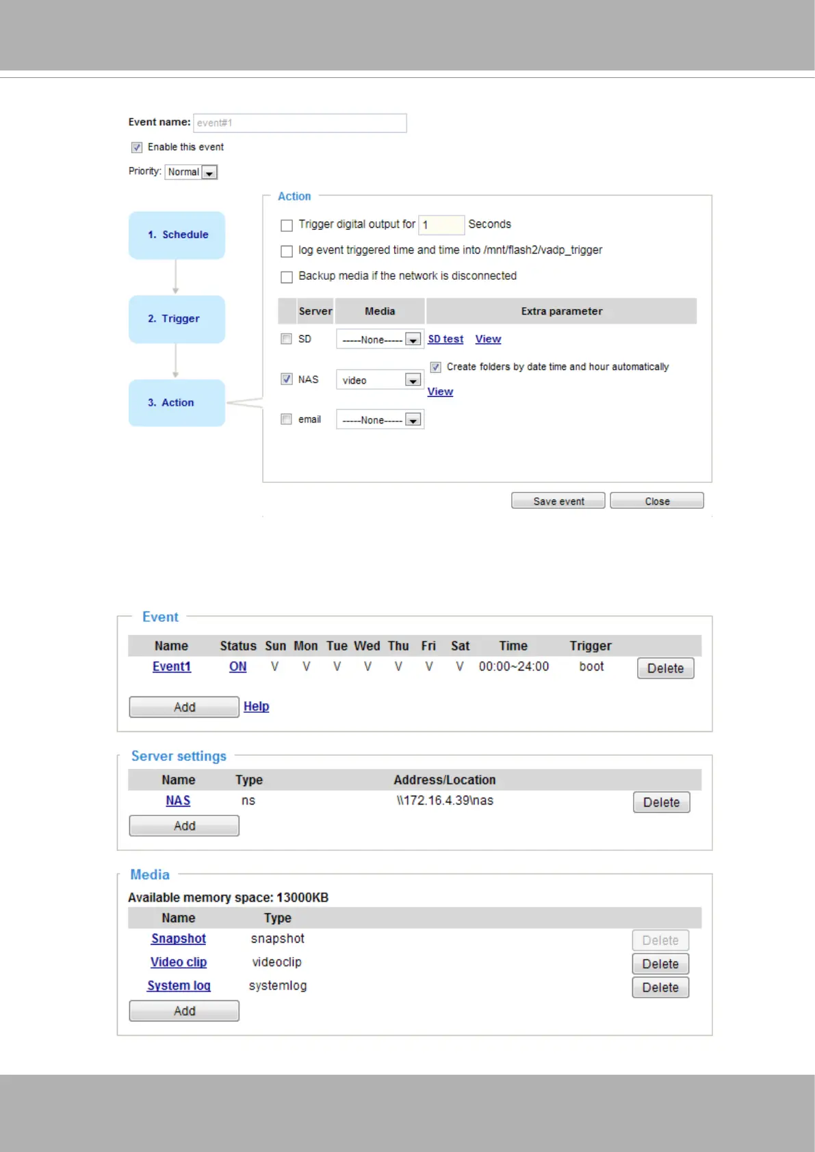Delete the Event1 entry

(665, 668)
